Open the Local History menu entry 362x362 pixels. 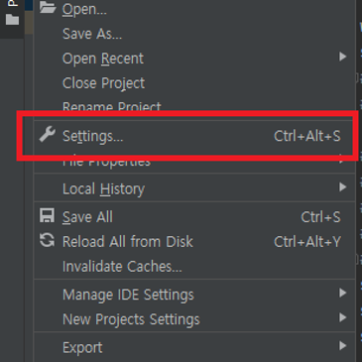tap(194, 188)
